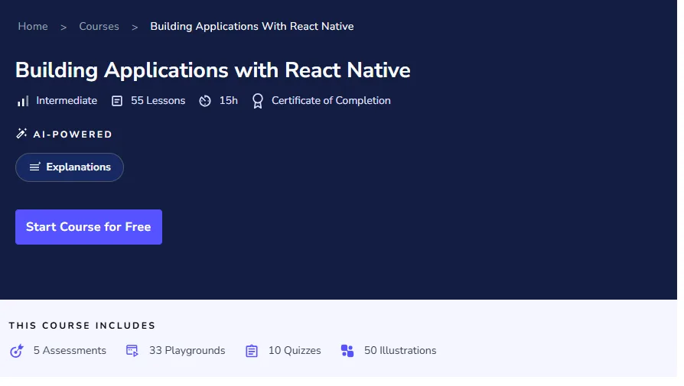Click the Illustrations shapes icon
684x386 pixels.
click(x=347, y=351)
